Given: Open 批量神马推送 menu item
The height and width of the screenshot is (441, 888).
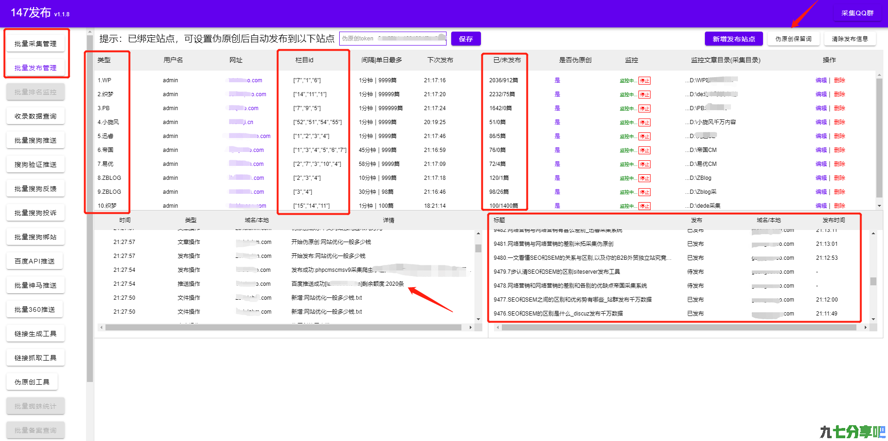Looking at the screenshot, I should point(35,285).
